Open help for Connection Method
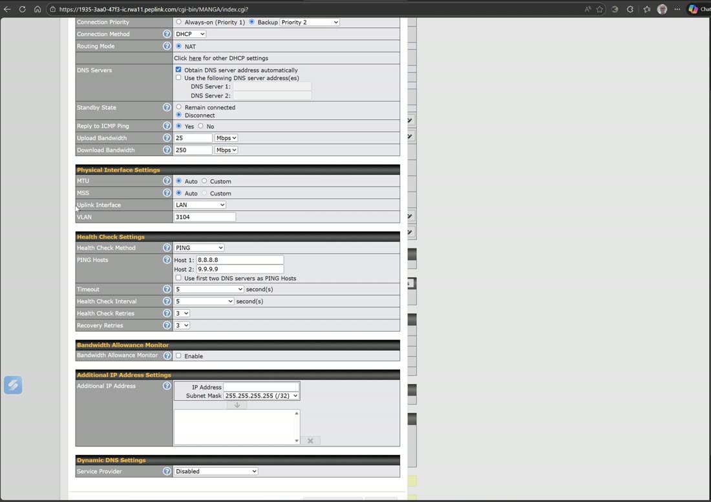 pos(167,34)
